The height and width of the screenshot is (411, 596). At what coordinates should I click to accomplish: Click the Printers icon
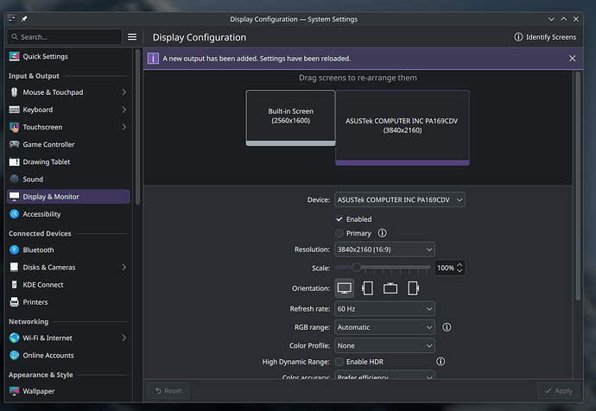click(14, 302)
